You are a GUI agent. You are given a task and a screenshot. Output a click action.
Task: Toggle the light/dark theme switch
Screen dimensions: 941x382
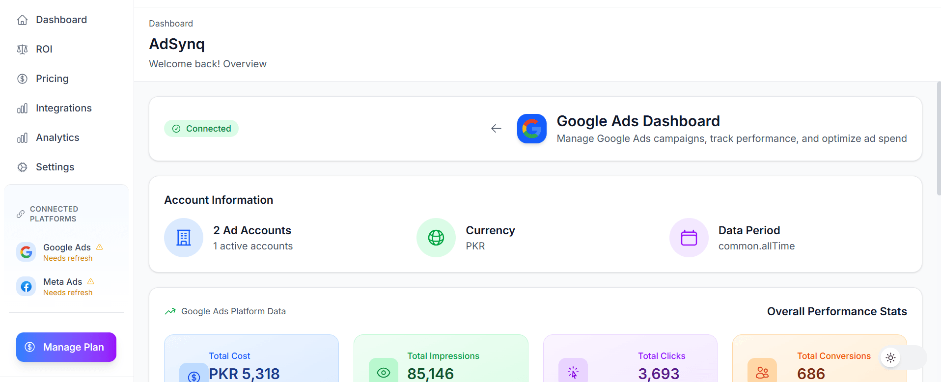903,358
